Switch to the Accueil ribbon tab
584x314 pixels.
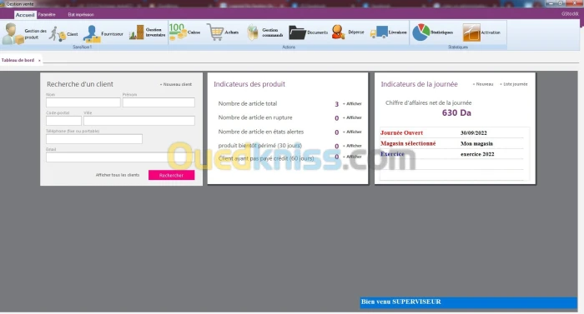click(24, 15)
